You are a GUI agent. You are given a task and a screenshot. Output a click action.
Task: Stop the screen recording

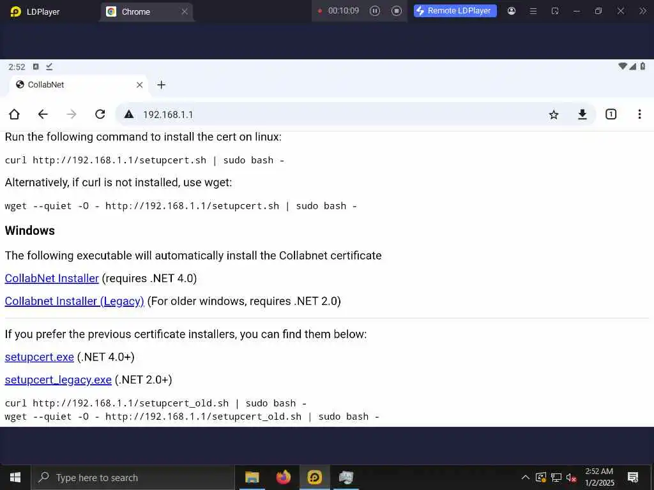397,11
